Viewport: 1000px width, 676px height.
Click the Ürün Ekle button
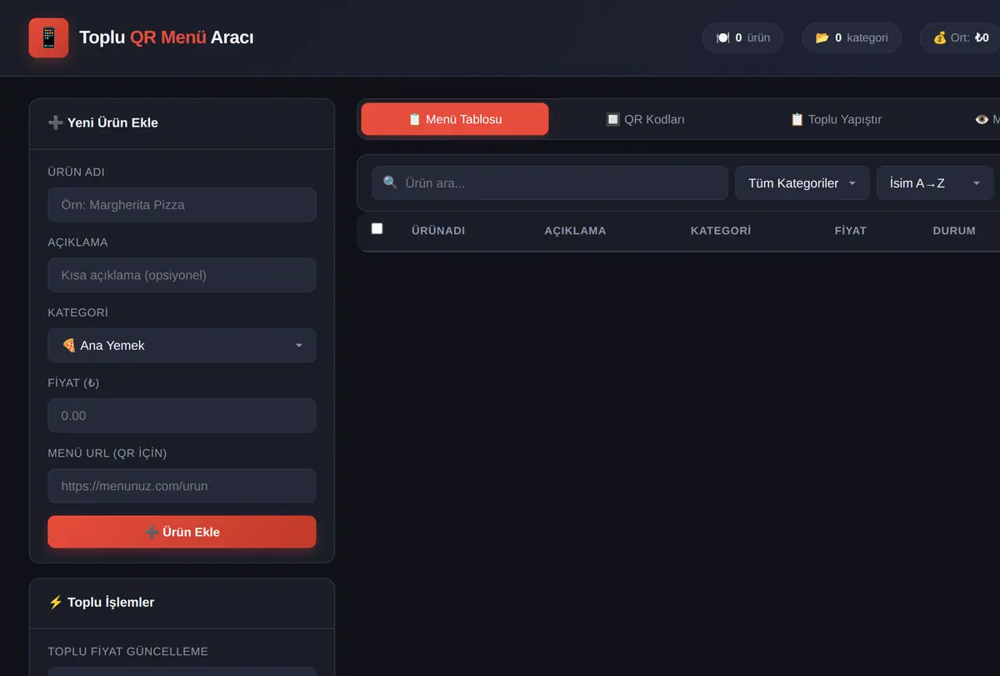(182, 532)
